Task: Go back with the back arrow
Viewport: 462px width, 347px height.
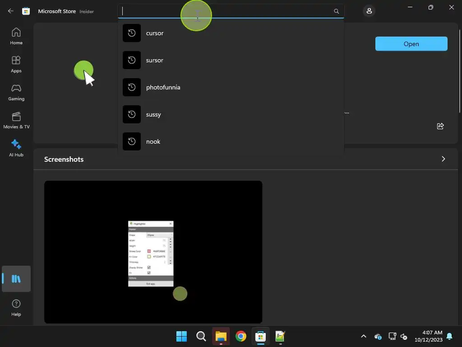Action: 11,11
